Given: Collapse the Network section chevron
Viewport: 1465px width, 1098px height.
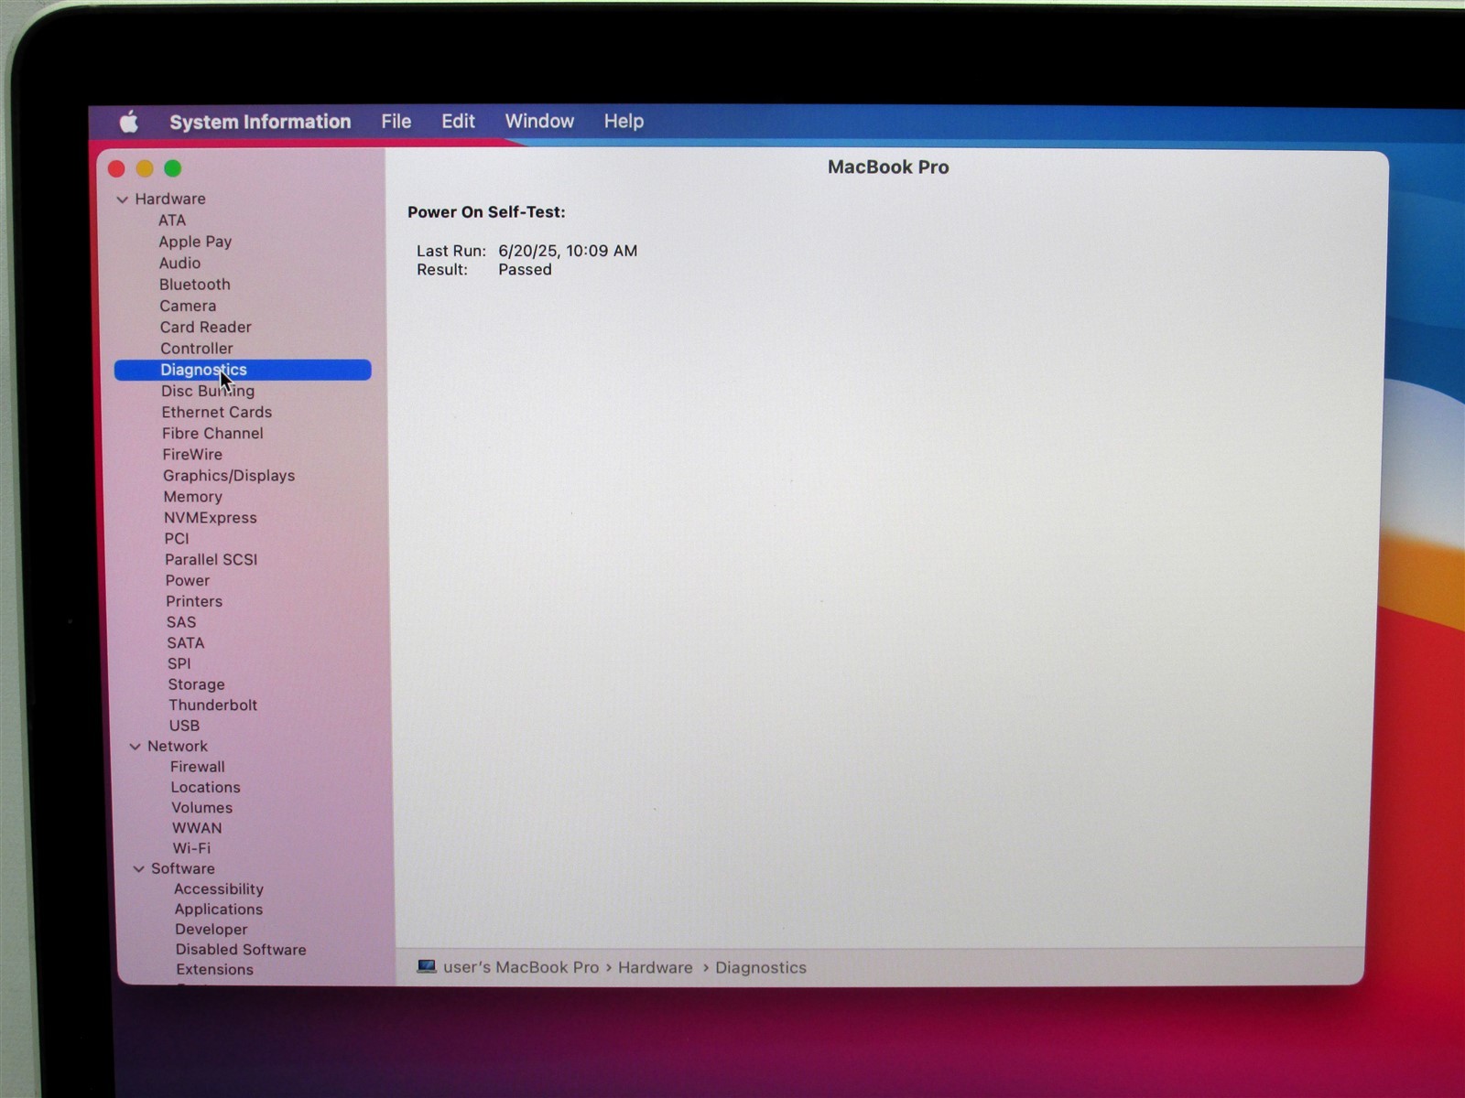Looking at the screenshot, I should tap(135, 747).
